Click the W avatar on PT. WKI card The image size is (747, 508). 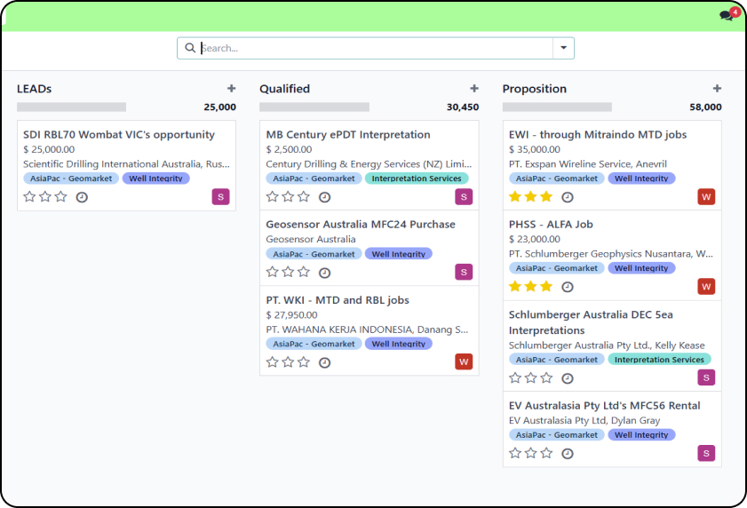click(464, 361)
